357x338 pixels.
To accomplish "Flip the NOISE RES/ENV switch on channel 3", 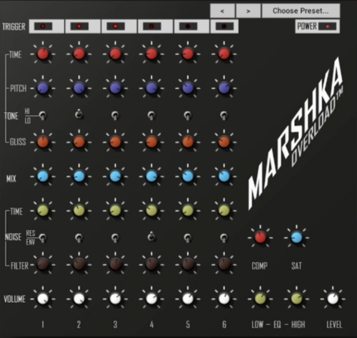I will [x=115, y=238].
